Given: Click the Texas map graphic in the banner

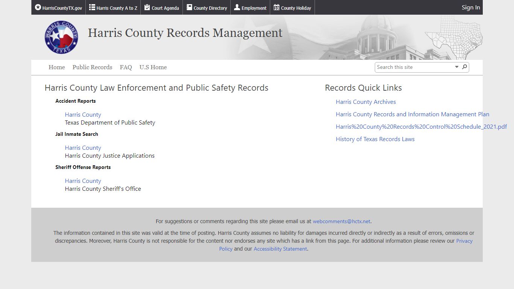Looking at the screenshot, I should [454, 37].
